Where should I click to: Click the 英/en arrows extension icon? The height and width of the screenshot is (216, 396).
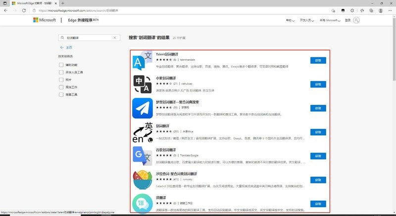pyautogui.click(x=143, y=132)
